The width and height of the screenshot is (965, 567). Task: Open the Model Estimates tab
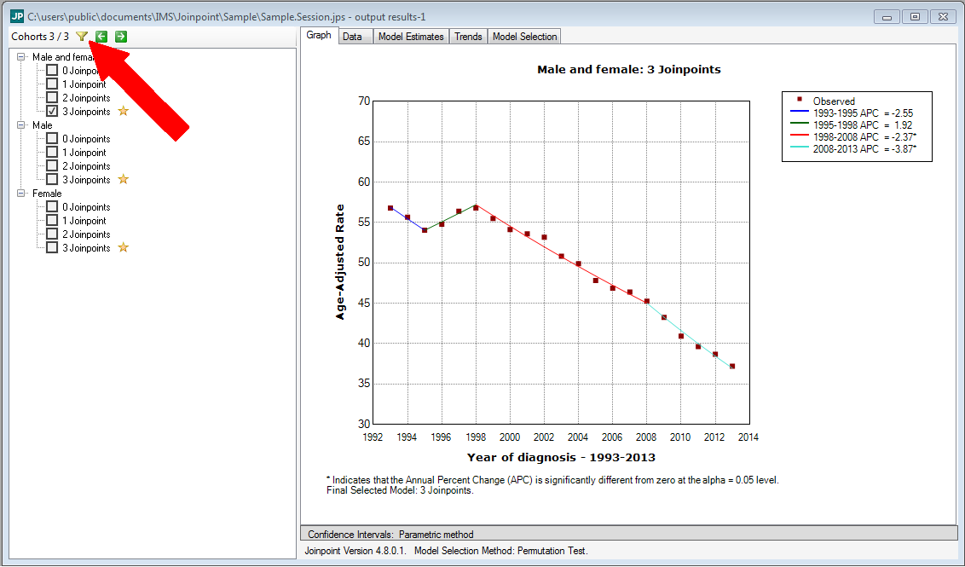[x=410, y=37]
